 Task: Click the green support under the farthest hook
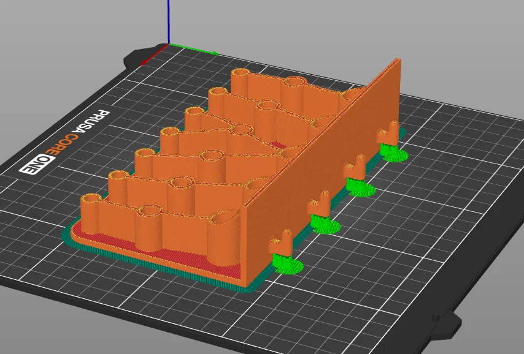pyautogui.click(x=395, y=153)
